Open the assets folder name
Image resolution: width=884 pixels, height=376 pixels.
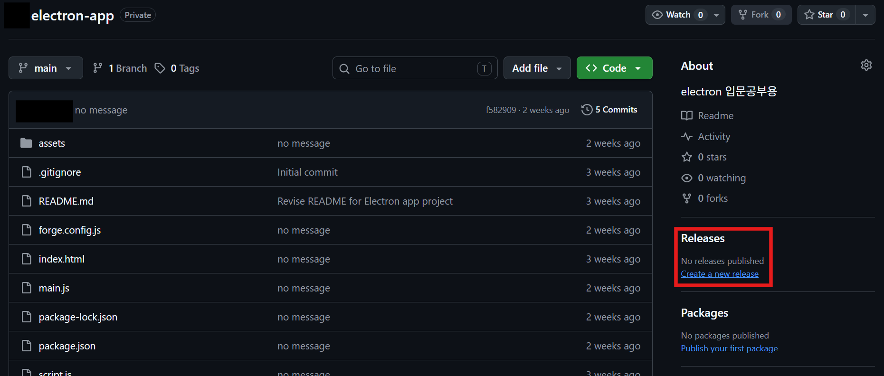[x=52, y=143]
